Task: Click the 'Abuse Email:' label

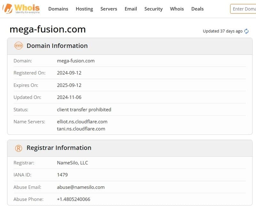Action: 28,187
